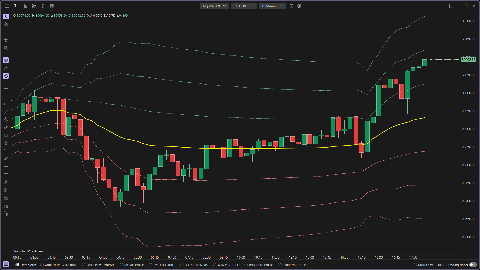Click the dollar sign trading icon
480x270 pixels.
[43, 6]
